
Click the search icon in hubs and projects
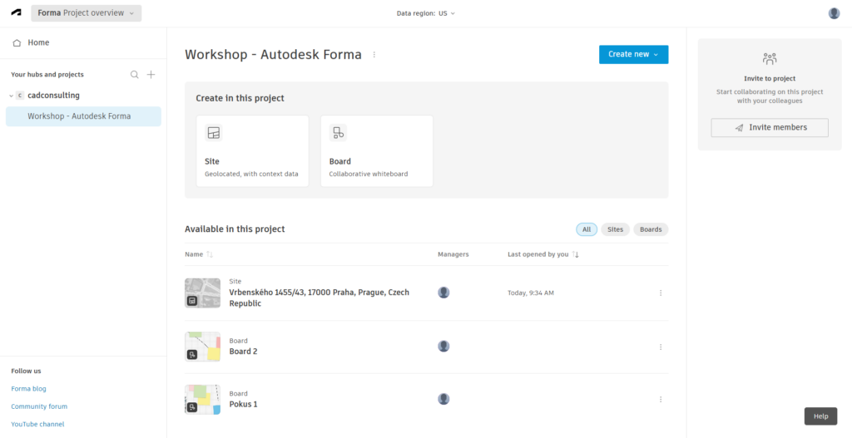click(135, 75)
